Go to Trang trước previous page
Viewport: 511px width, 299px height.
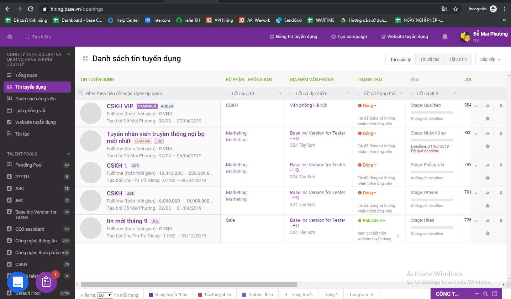(x=298, y=295)
